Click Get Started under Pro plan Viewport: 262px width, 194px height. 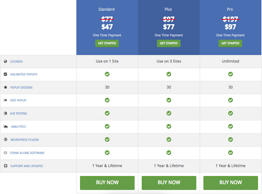click(230, 43)
